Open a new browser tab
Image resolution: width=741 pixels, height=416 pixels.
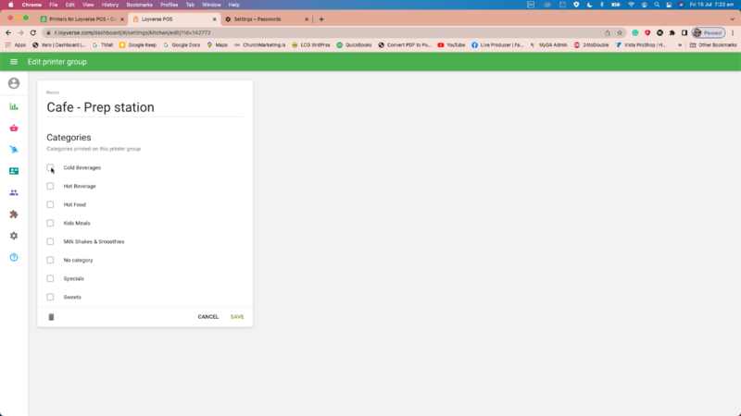[x=321, y=19]
